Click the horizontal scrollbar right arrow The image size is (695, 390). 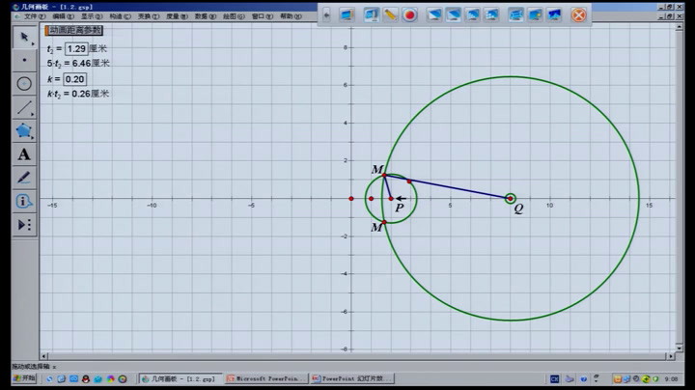[x=671, y=356]
